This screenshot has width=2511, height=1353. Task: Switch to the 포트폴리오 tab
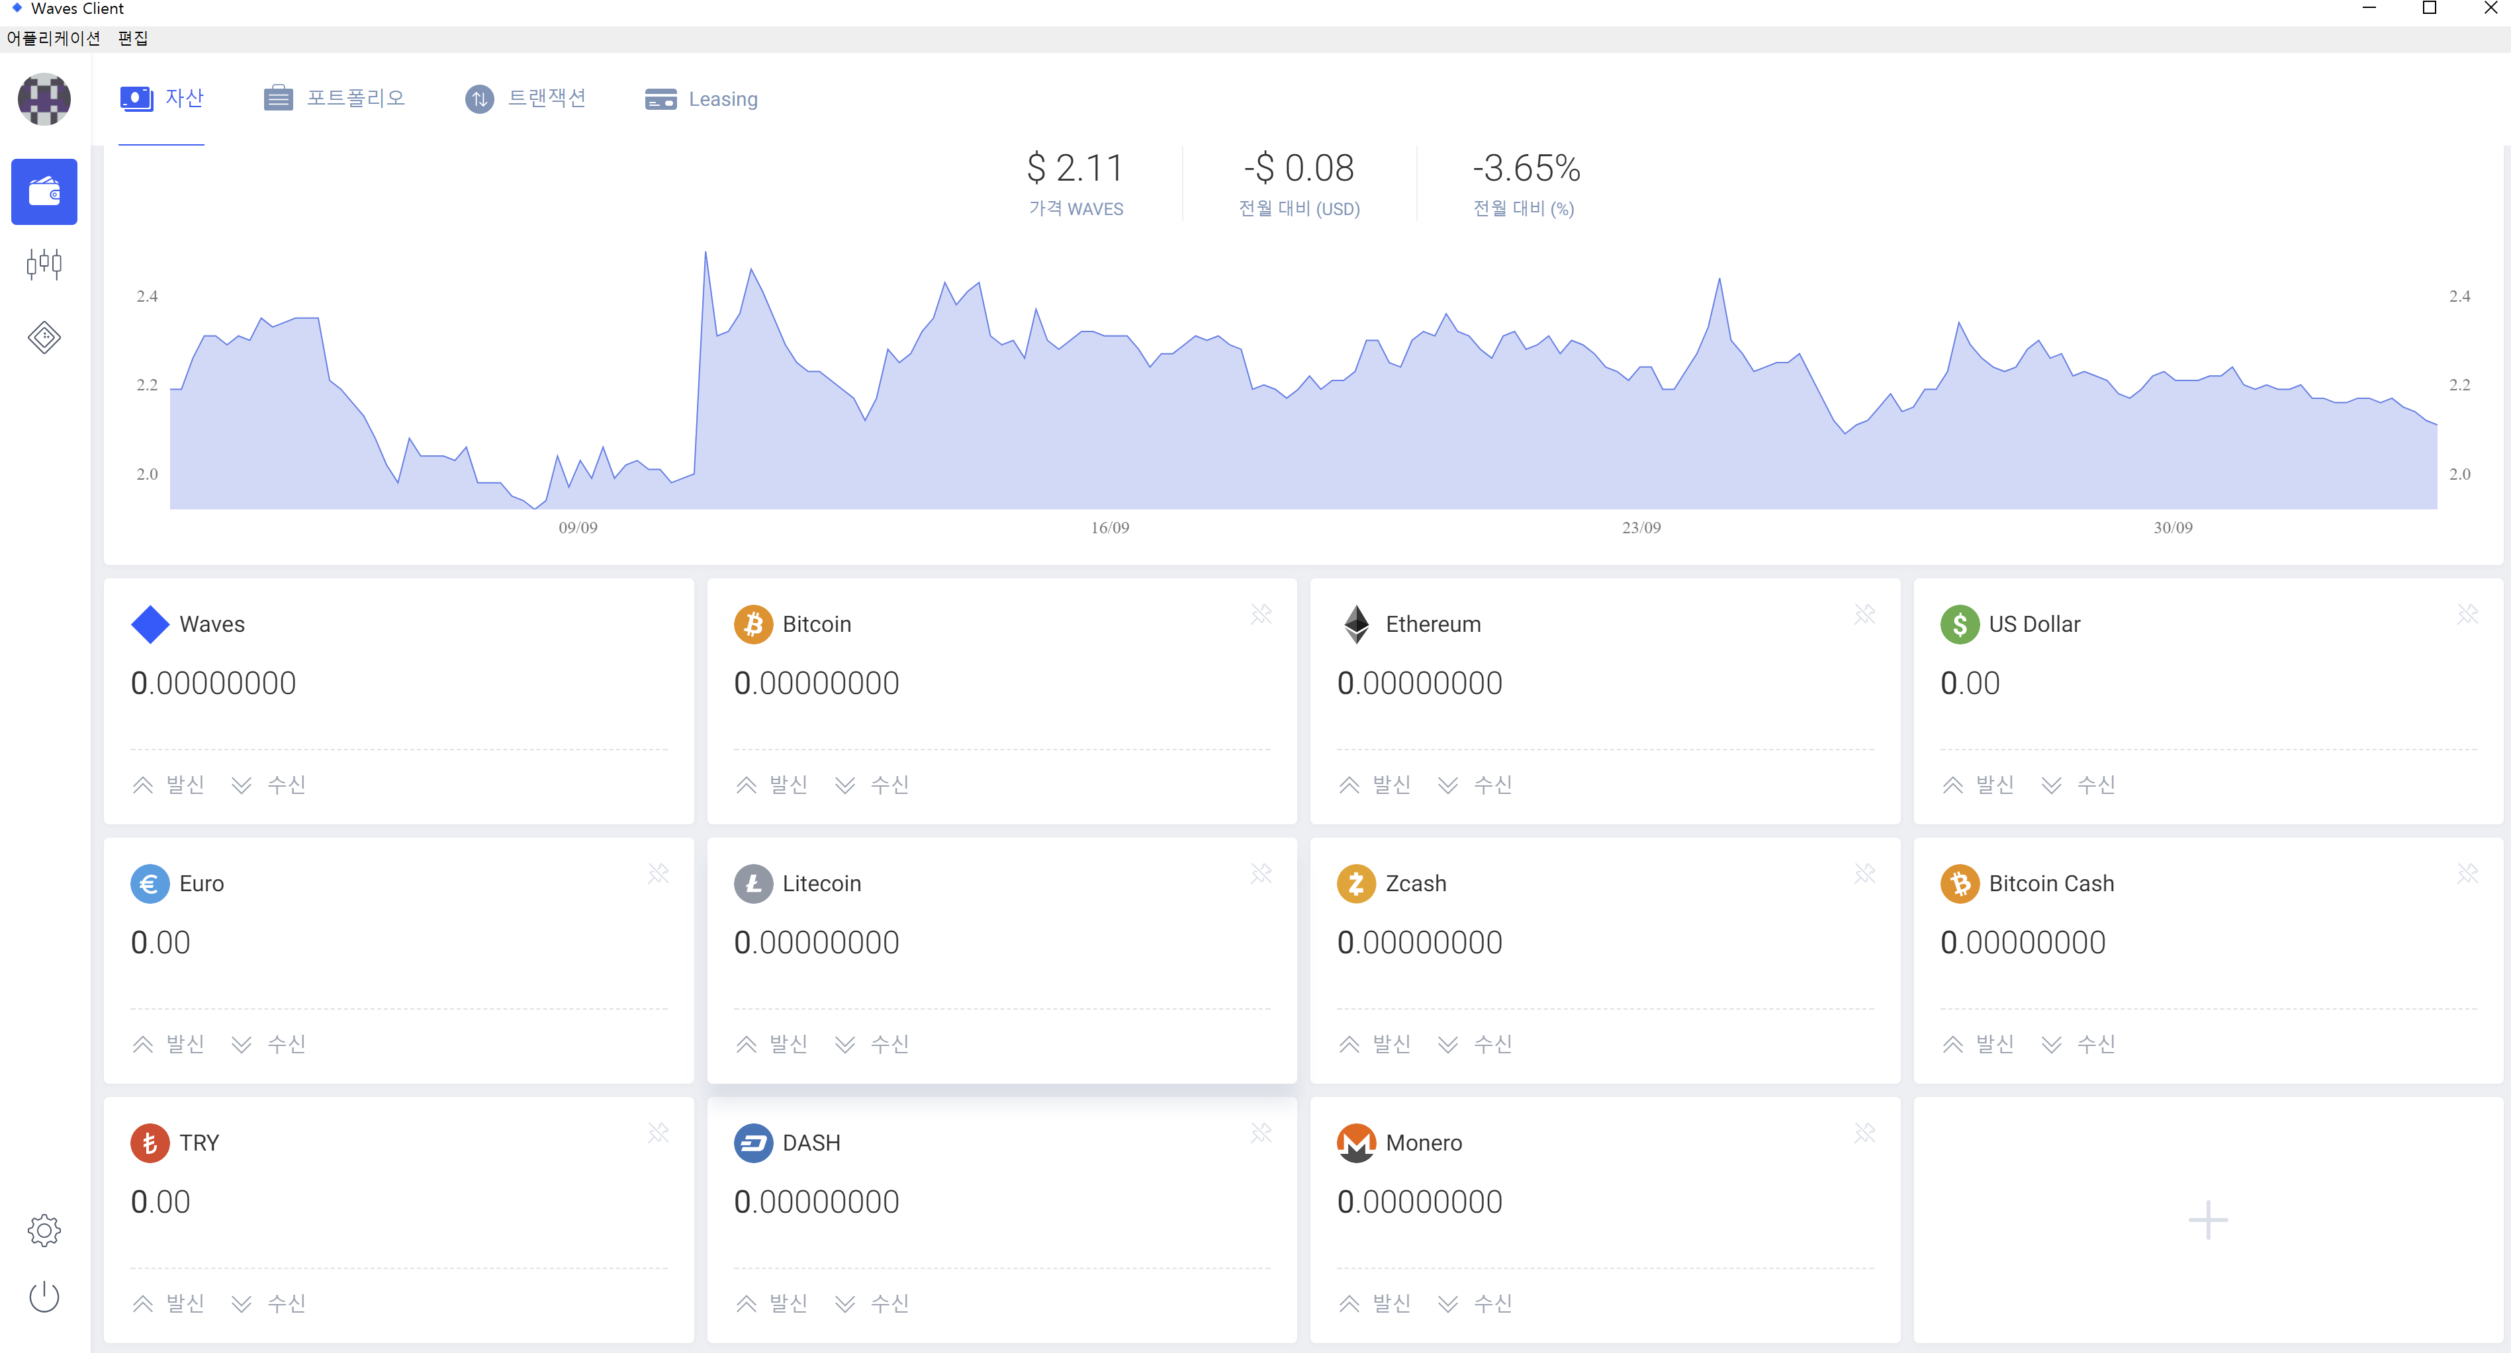click(x=334, y=99)
